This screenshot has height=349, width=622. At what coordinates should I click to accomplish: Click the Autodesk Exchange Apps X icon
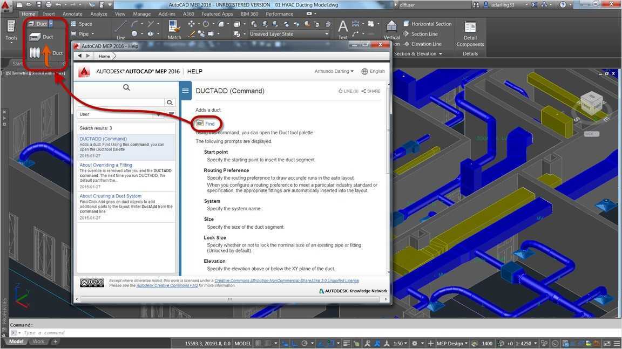pyautogui.click(x=535, y=5)
